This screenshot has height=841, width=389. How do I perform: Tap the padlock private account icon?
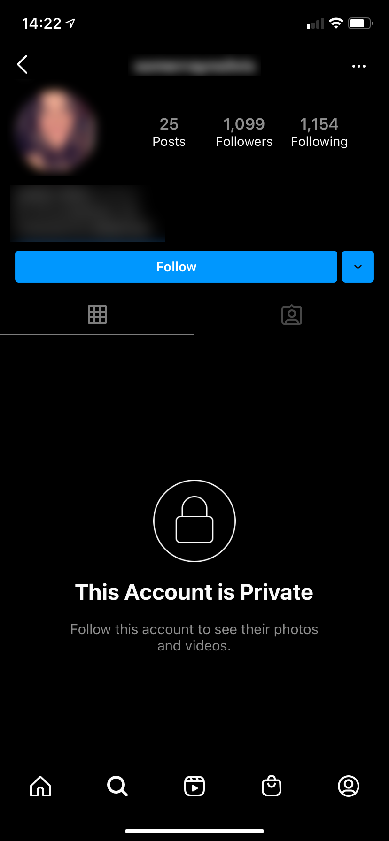(194, 521)
